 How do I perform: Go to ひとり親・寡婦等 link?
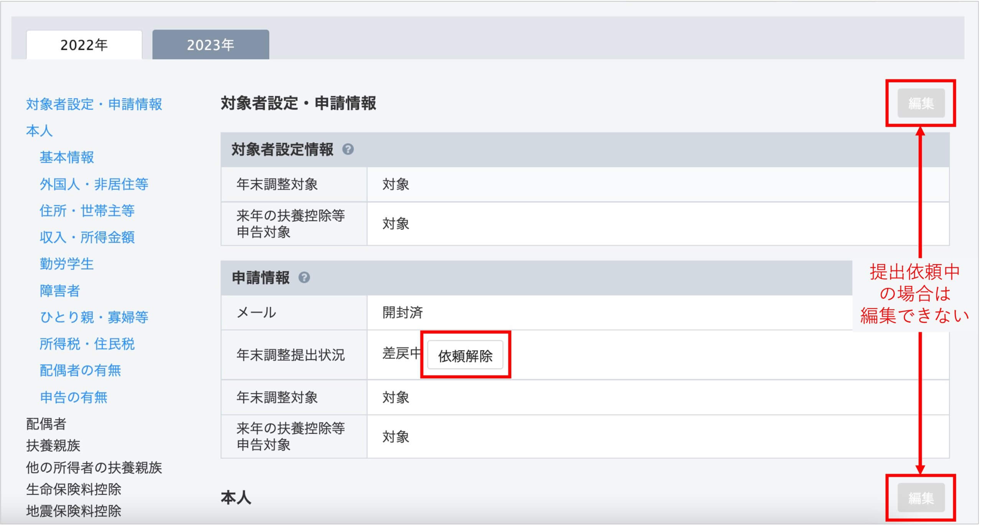tap(94, 317)
